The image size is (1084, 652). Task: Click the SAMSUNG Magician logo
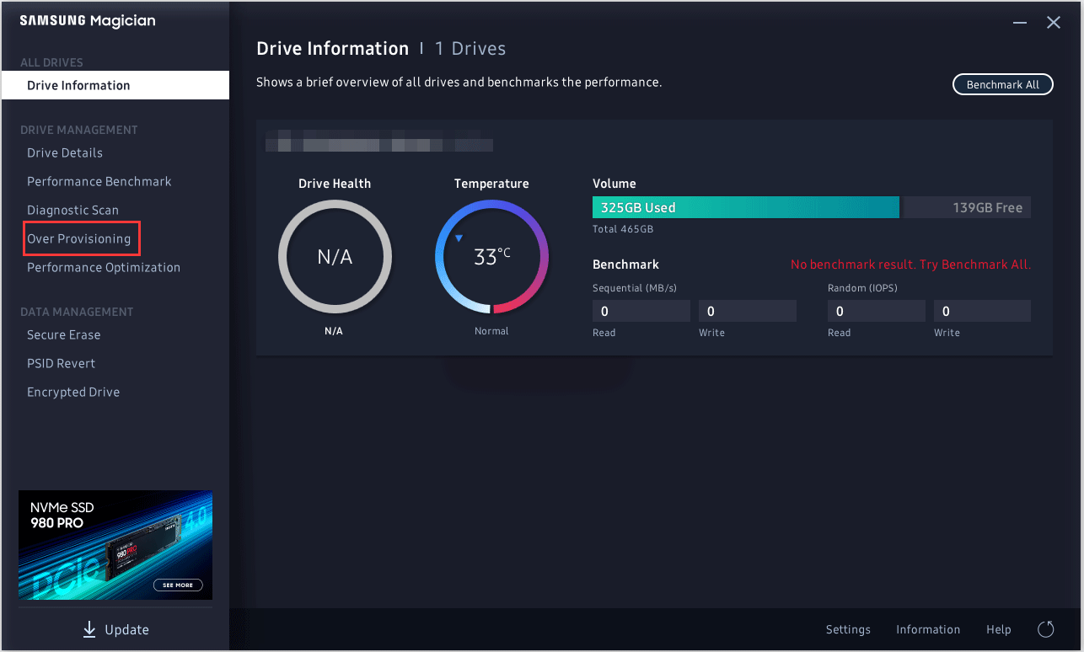point(88,21)
